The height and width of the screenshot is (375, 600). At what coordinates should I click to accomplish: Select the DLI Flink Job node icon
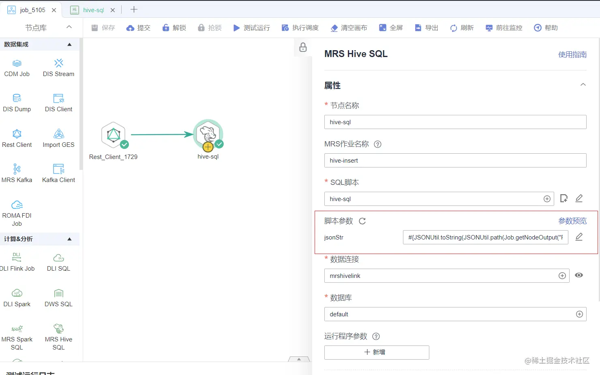[17, 257]
